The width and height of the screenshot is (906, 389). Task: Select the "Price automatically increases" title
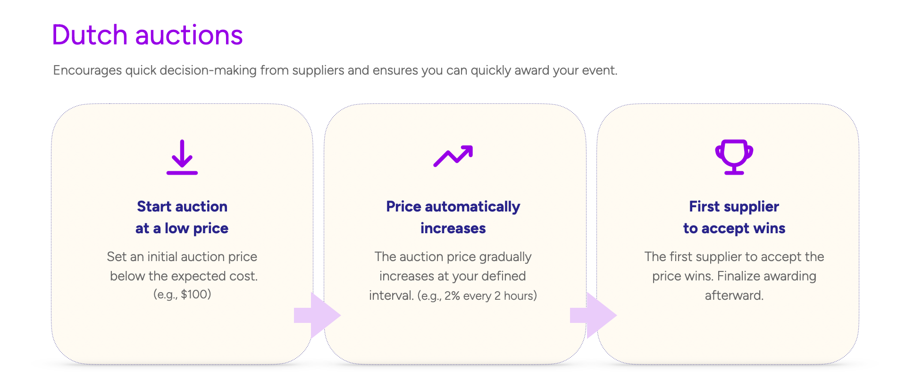tap(453, 217)
